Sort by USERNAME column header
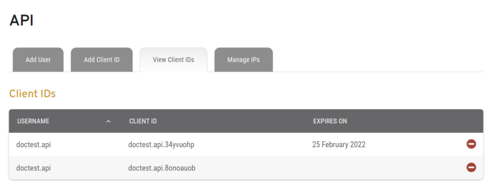 (x=33, y=121)
